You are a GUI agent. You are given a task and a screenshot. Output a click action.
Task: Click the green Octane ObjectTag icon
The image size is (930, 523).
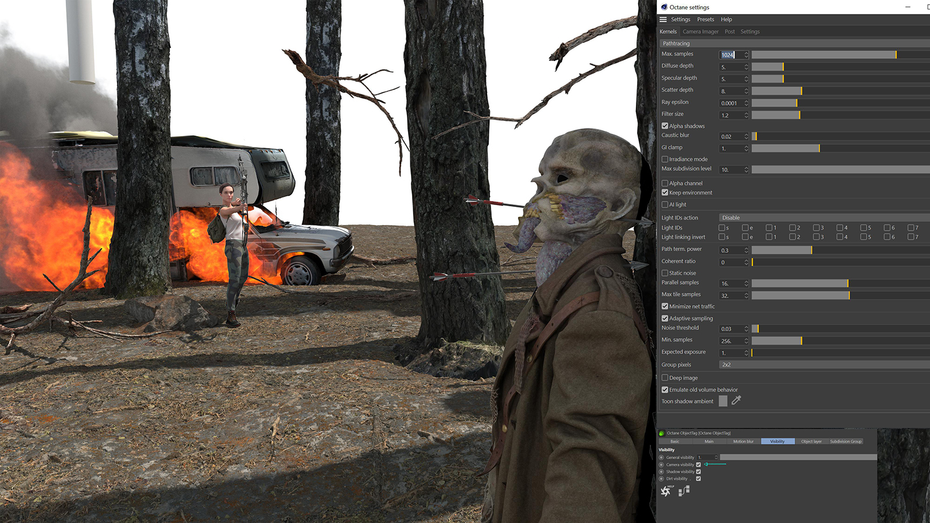pyautogui.click(x=661, y=433)
